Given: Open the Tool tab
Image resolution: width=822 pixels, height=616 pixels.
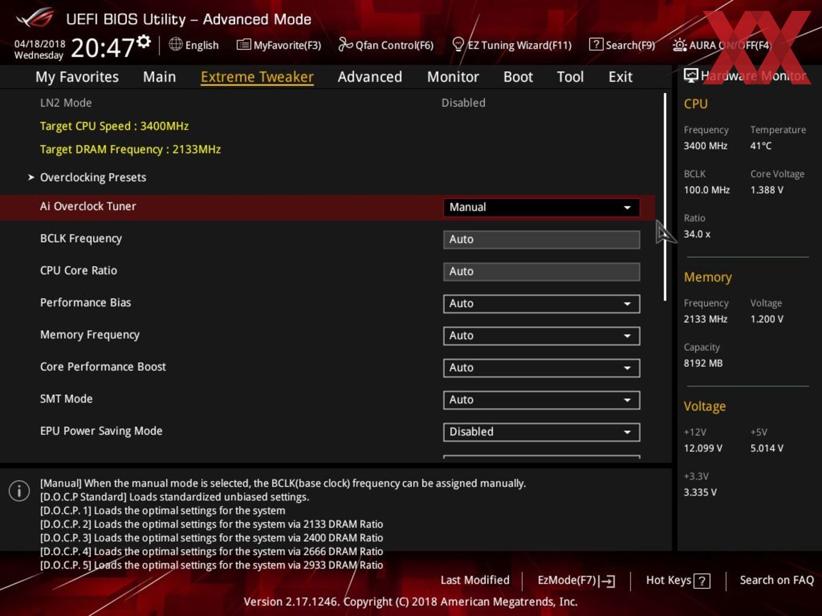Looking at the screenshot, I should pos(570,77).
